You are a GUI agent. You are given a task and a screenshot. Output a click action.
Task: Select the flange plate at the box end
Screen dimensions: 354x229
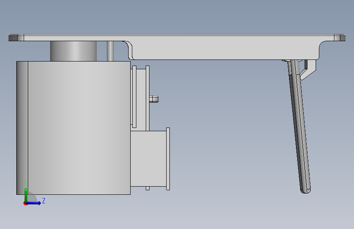click(168, 159)
